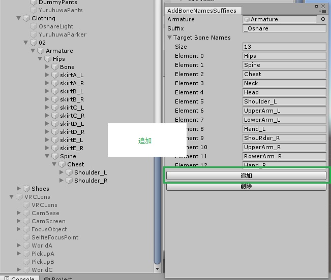This screenshot has width=331, height=280.
Task: Select the OshareLight object in hierarchy
Action: [x=56, y=26]
